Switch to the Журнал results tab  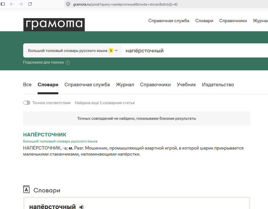(x=125, y=85)
